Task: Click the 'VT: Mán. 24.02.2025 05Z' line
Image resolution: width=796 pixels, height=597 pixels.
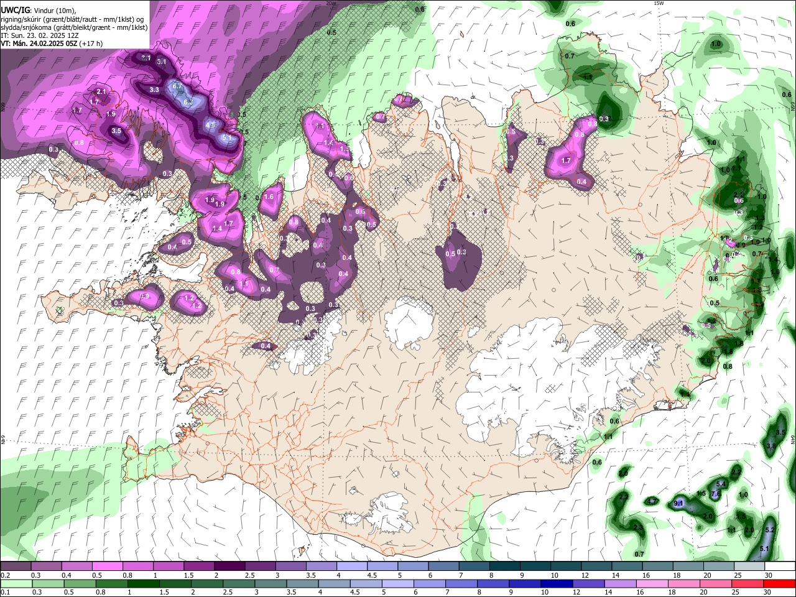Action: coord(39,44)
